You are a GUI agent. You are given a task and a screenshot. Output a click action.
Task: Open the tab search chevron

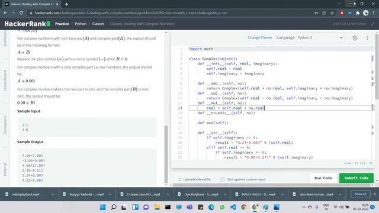(x=339, y=4)
